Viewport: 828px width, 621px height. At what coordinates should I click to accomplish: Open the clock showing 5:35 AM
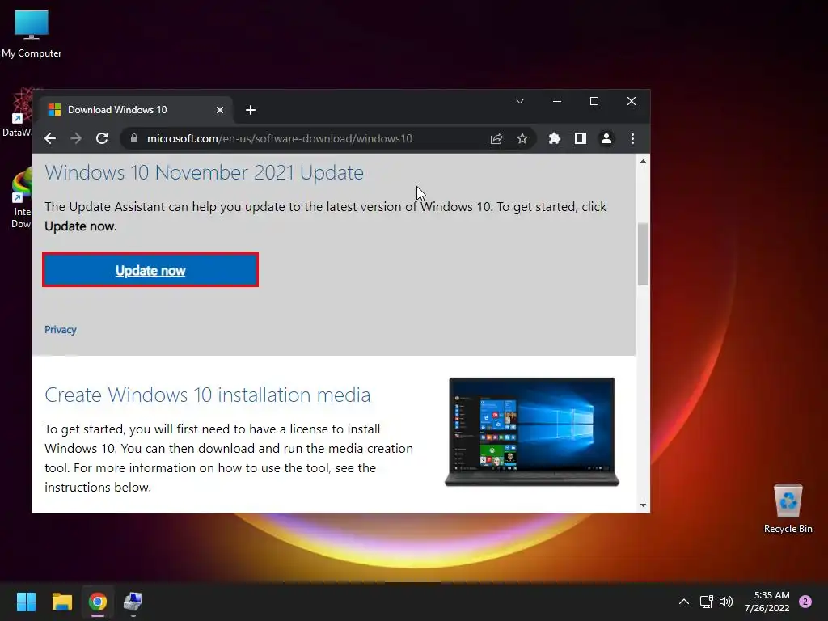[x=767, y=602]
